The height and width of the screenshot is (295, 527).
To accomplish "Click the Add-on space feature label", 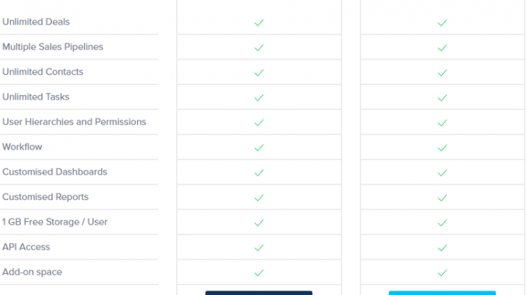I will coord(32,272).
